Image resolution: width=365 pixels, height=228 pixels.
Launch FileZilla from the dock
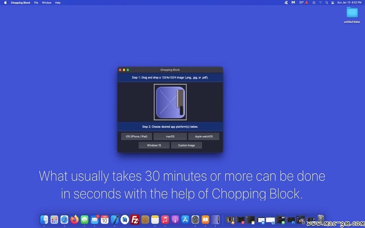[x=135, y=219]
